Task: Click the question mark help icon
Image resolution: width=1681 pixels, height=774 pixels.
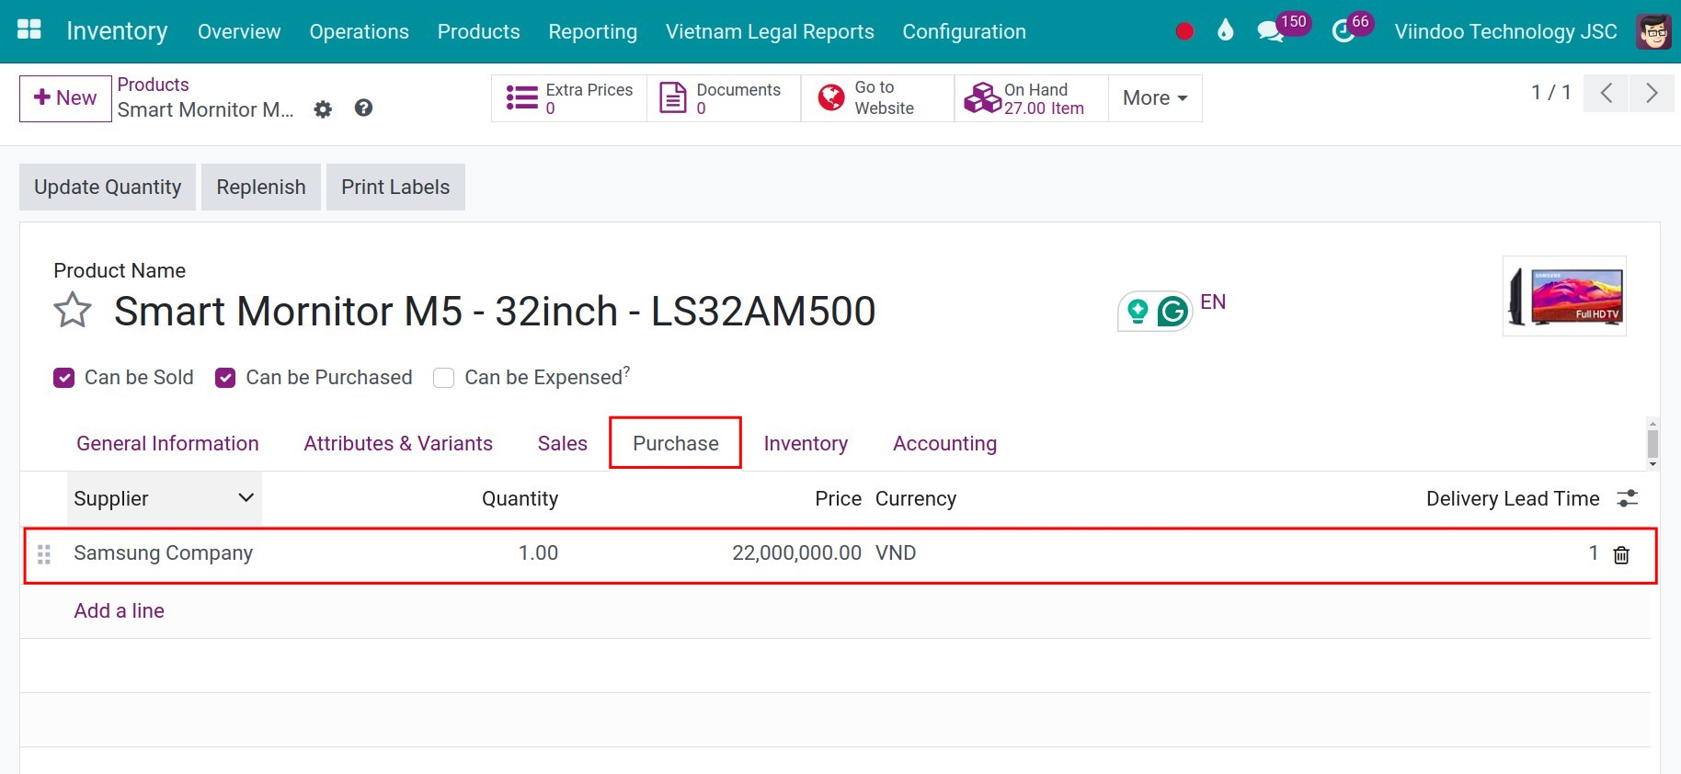Action: click(x=363, y=108)
